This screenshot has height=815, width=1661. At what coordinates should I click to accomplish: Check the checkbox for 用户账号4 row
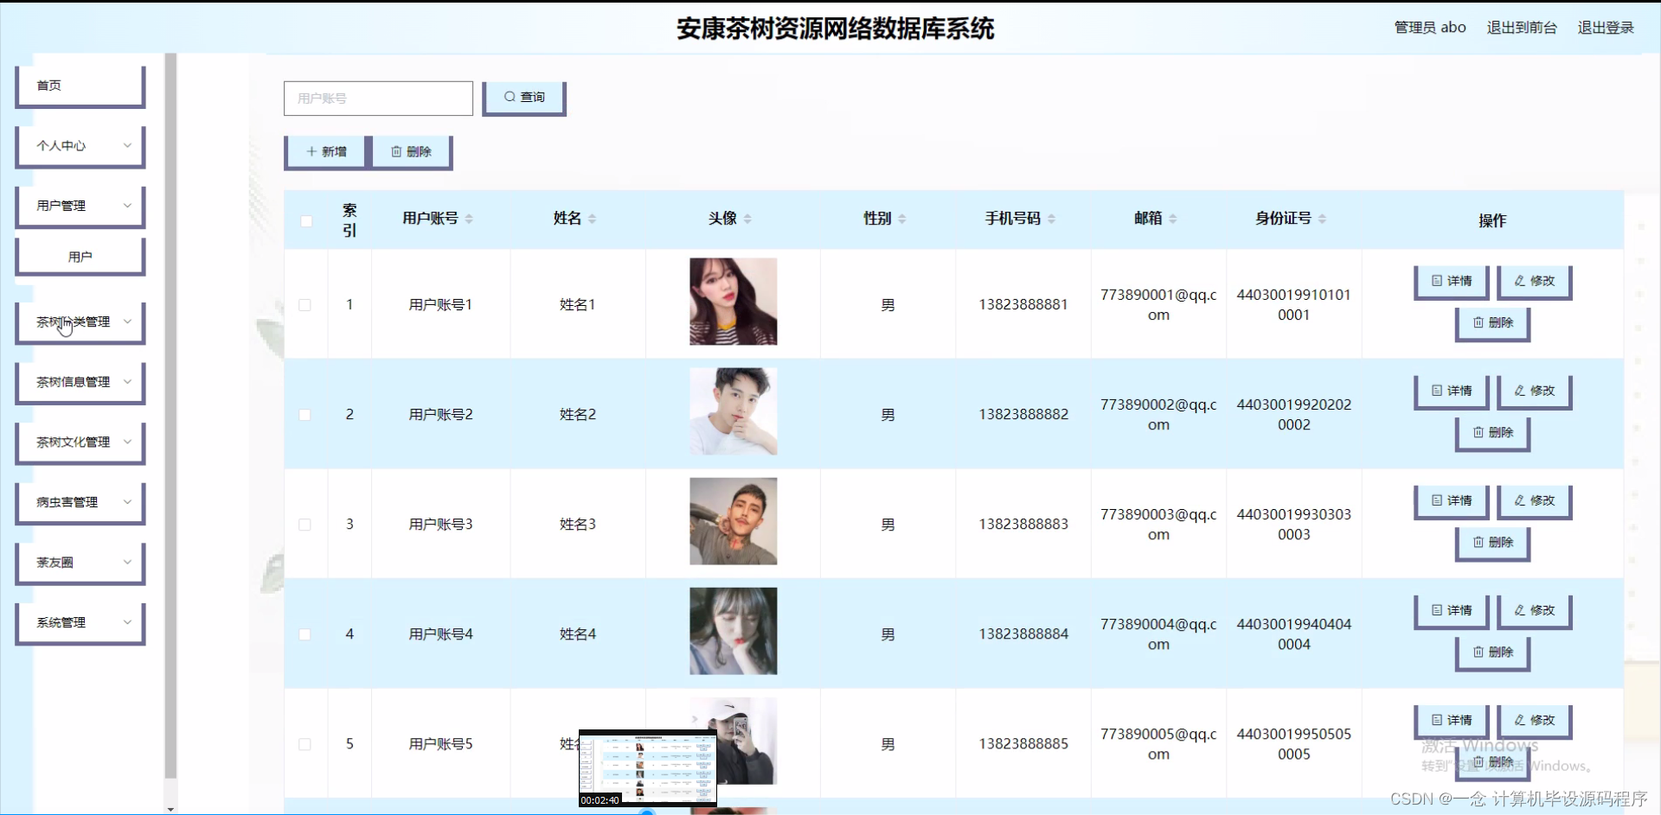[x=305, y=634]
